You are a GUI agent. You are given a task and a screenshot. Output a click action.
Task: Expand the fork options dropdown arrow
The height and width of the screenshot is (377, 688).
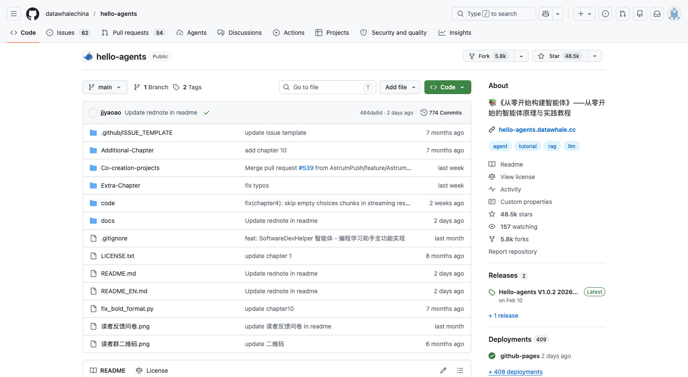[521, 56]
